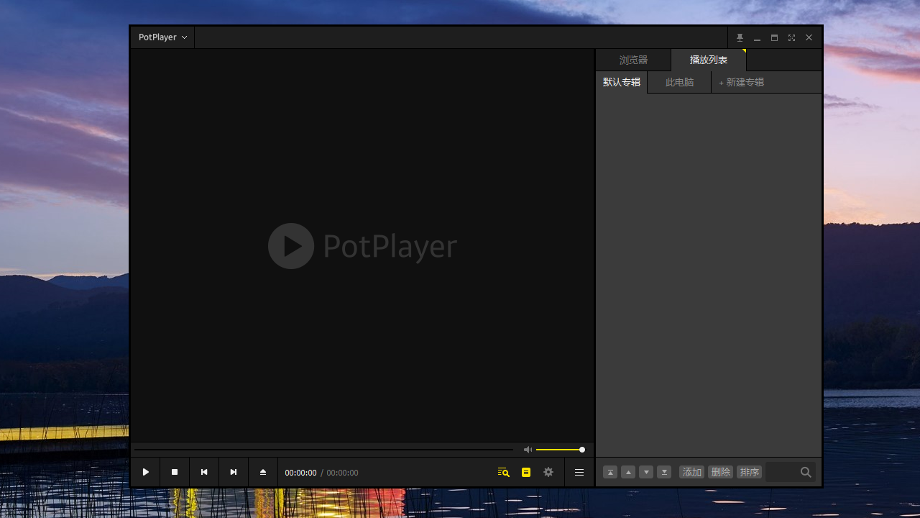
Task: Click the eject/open file icon
Action: 263,472
